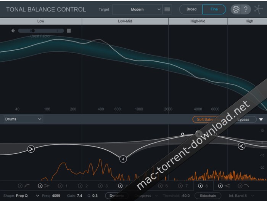Select the high-pass filter shape icon
Viewport: 267px width, 201px height.
tap(27, 186)
